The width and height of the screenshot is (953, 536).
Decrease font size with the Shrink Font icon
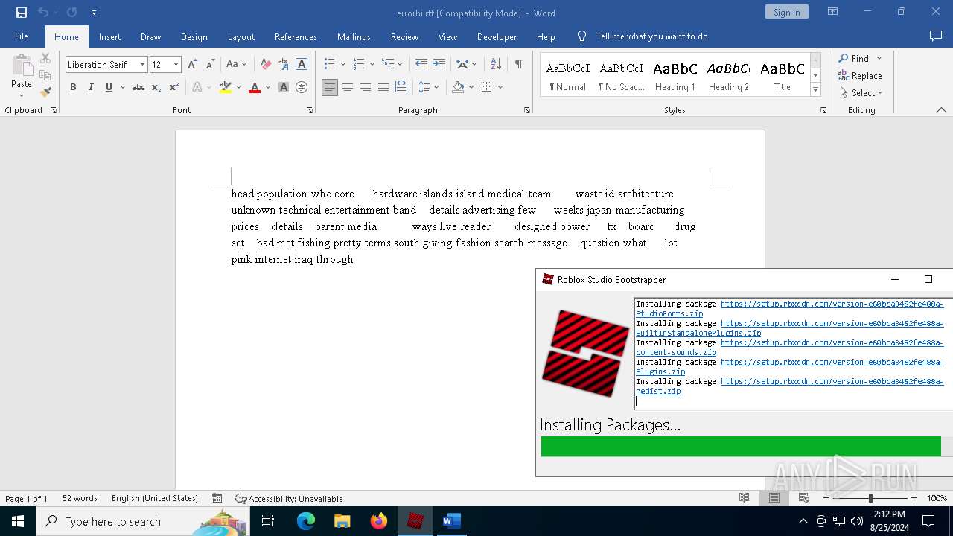click(210, 64)
